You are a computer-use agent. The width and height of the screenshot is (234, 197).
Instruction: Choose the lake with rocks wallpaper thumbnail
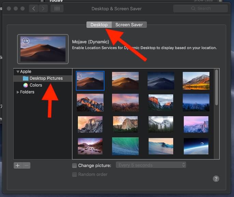click(x=90, y=146)
